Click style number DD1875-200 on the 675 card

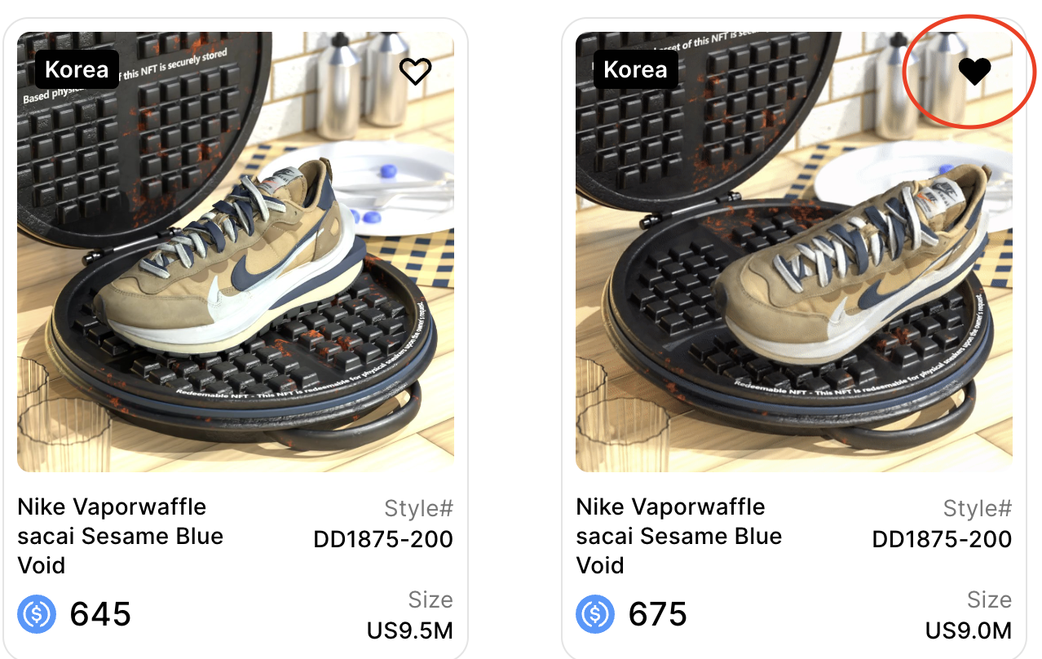point(942,539)
